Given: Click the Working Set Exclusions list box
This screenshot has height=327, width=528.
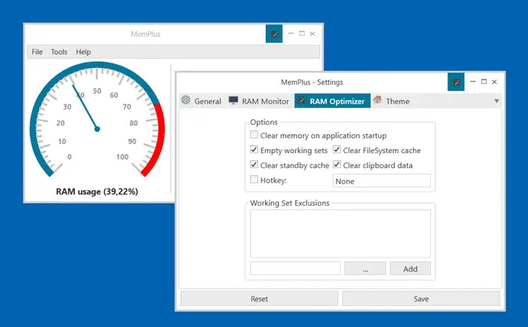Looking at the screenshot, I should pyautogui.click(x=340, y=233).
